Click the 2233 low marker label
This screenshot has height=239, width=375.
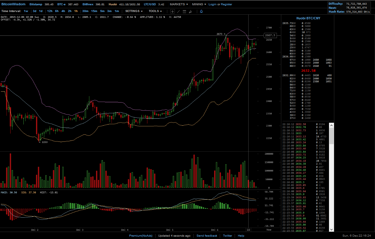tap(44, 142)
